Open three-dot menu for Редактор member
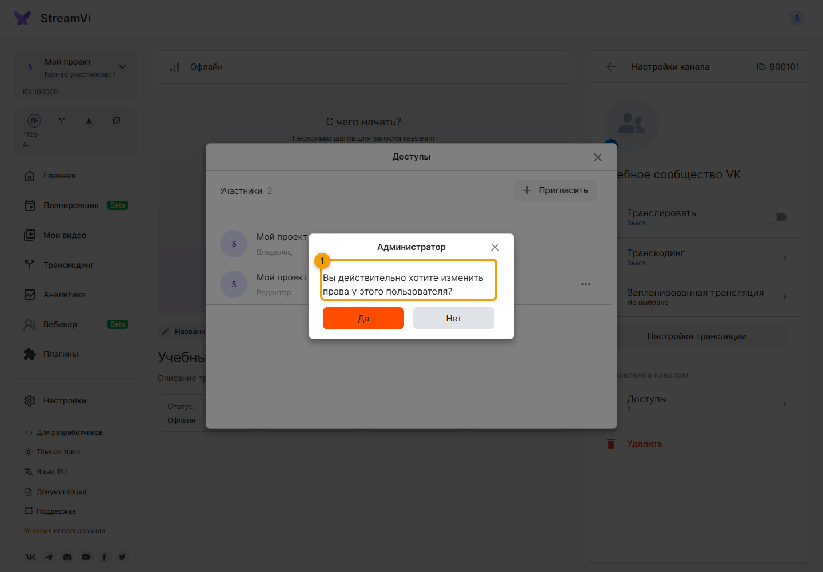Screen dimensions: 823x572 tap(586, 284)
